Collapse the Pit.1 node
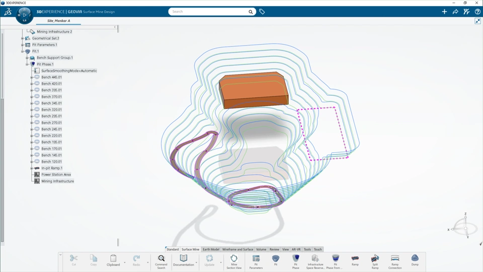 (23, 51)
